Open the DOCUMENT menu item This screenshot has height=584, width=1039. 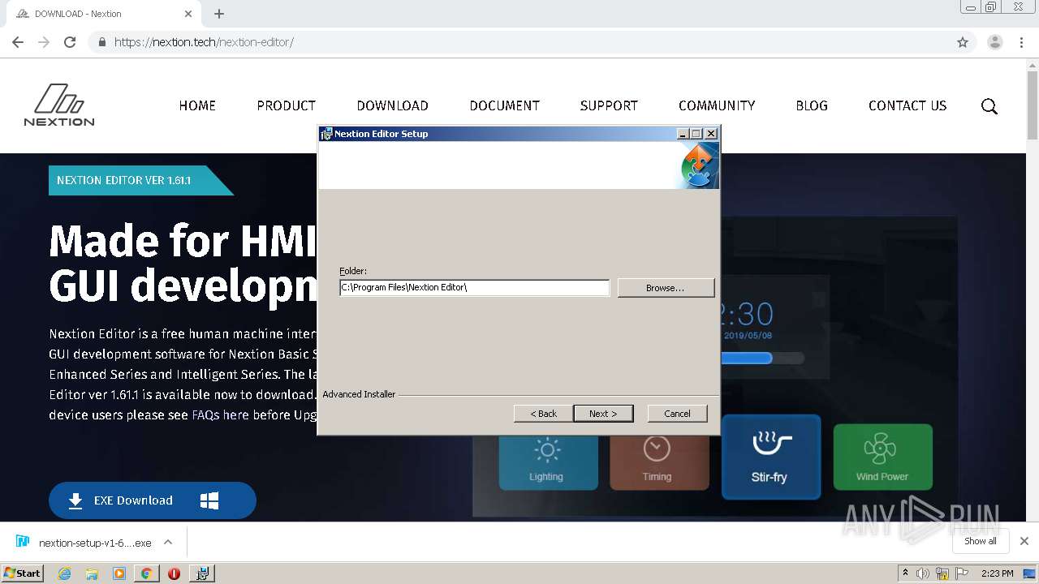(x=504, y=105)
